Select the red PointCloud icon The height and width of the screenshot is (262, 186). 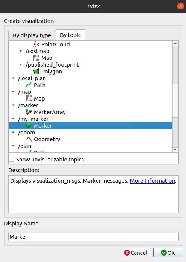[x=36, y=44]
